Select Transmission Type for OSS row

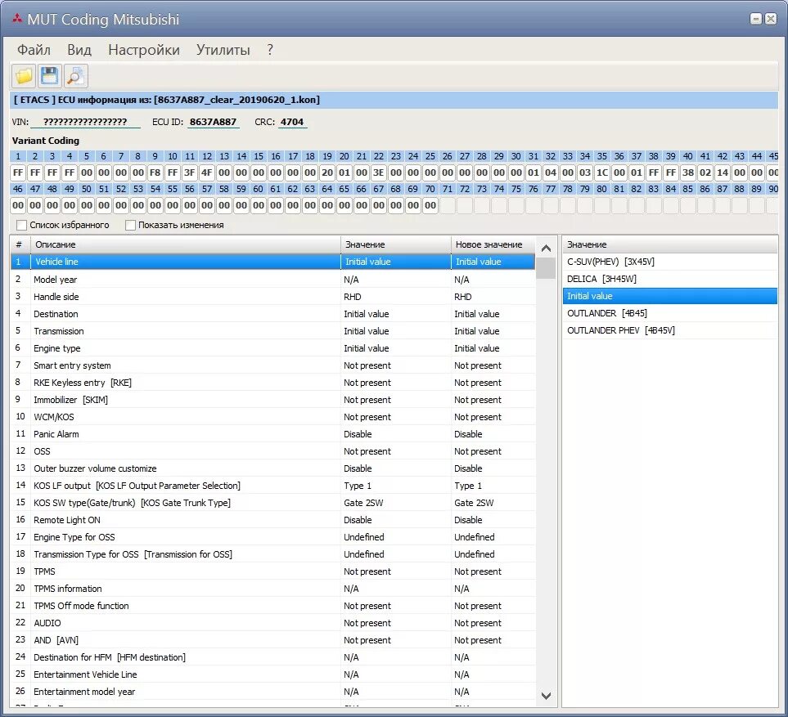[272, 553]
